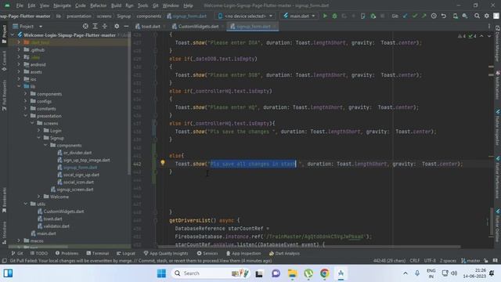Open the device selector dropdown
Screen dimensions: 501x282
click(x=245, y=16)
